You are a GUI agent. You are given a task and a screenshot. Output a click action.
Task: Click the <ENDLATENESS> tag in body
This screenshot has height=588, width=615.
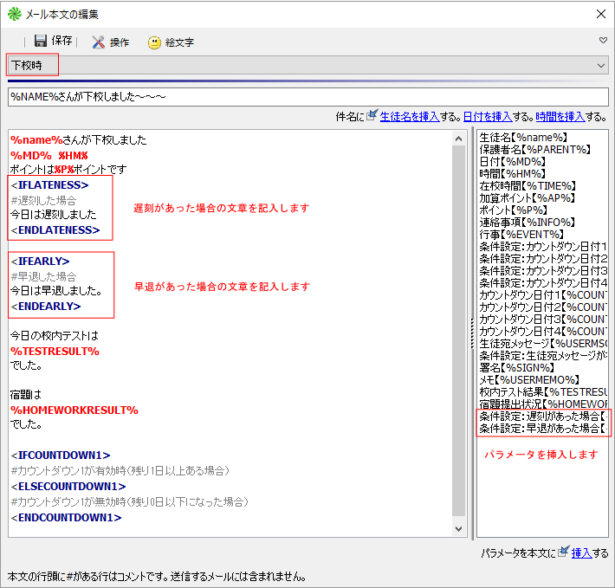tap(55, 230)
